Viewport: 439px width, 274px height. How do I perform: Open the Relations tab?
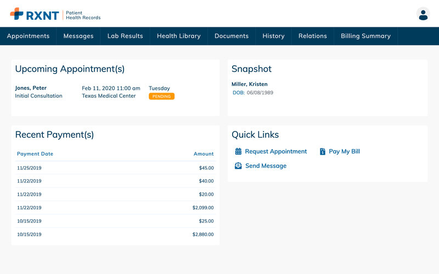point(313,36)
